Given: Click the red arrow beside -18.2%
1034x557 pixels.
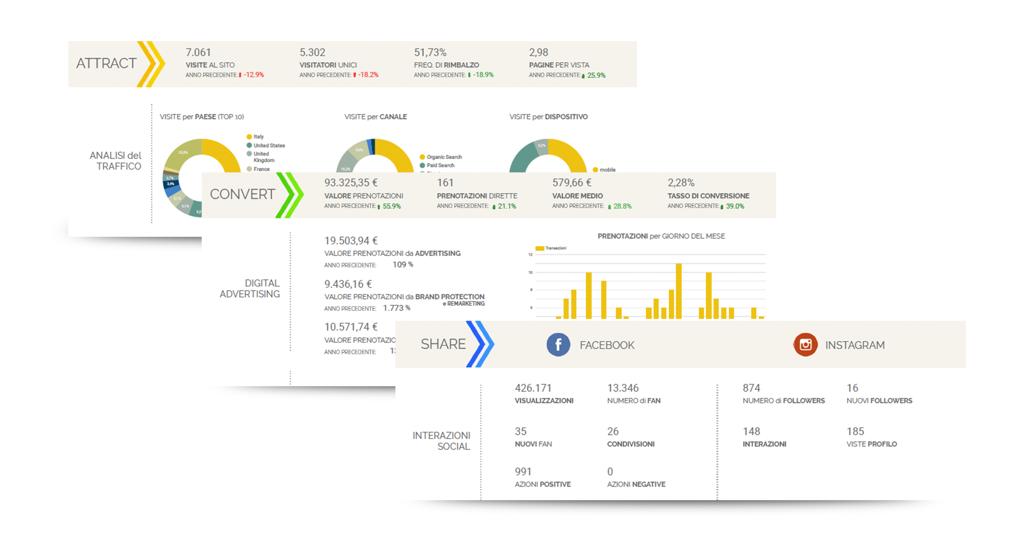Looking at the screenshot, I should tap(355, 75).
